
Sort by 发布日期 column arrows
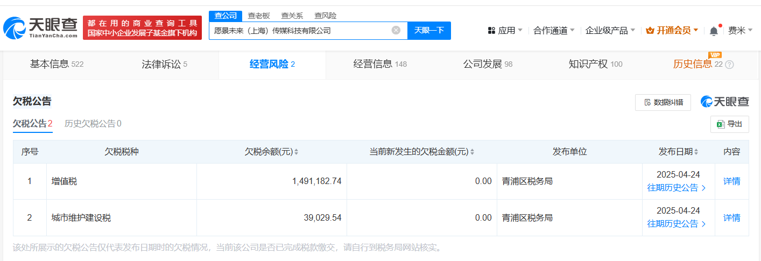[697, 152]
